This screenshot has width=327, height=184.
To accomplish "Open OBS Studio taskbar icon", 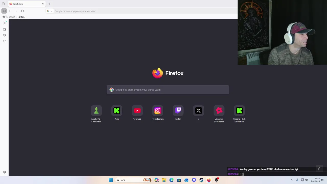I will (217, 180).
